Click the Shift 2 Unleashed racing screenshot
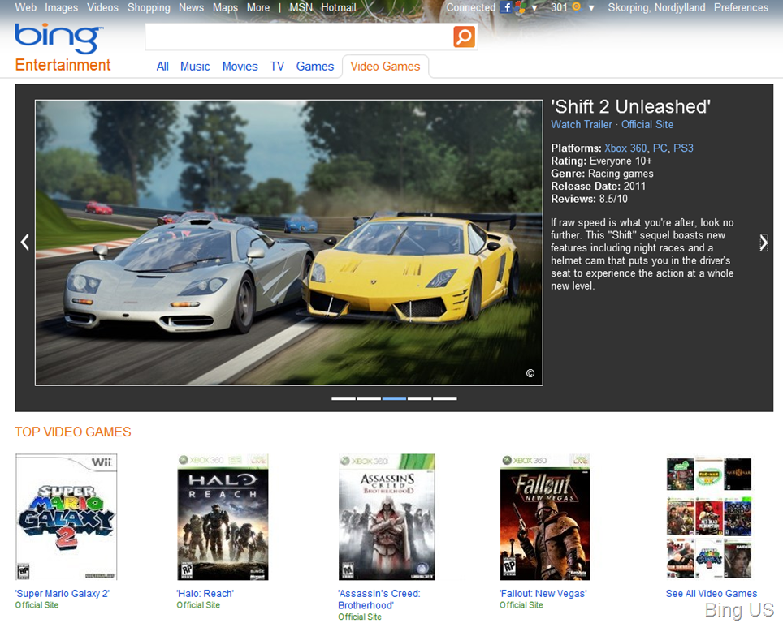Image resolution: width=783 pixels, height=623 pixels. [289, 243]
